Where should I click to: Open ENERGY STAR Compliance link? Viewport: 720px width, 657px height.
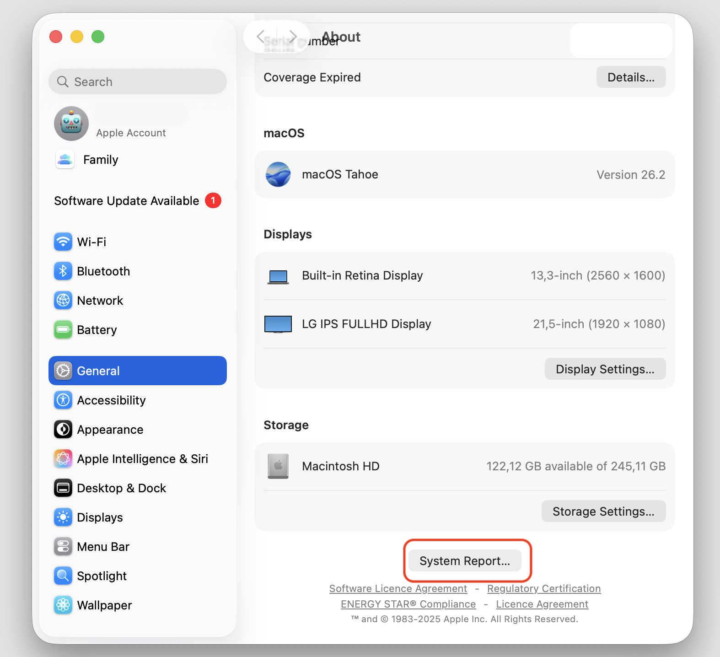[x=408, y=604]
